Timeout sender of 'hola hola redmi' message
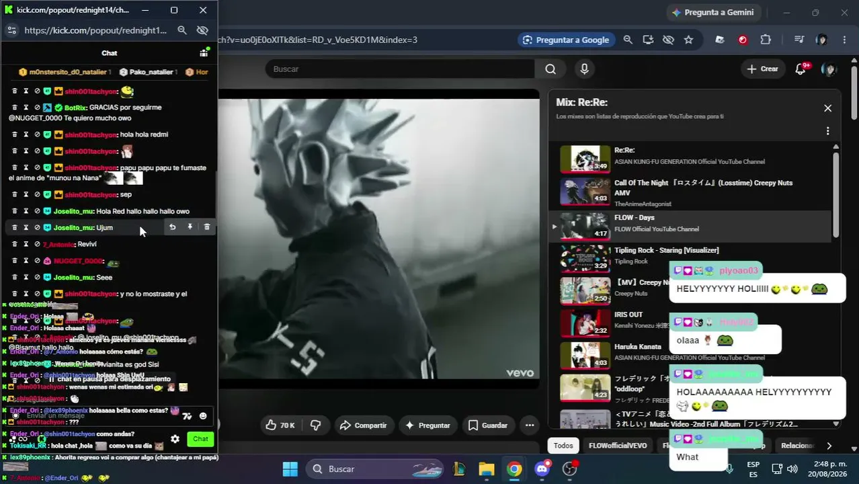Viewport: 859px width, 484px height. click(26, 134)
